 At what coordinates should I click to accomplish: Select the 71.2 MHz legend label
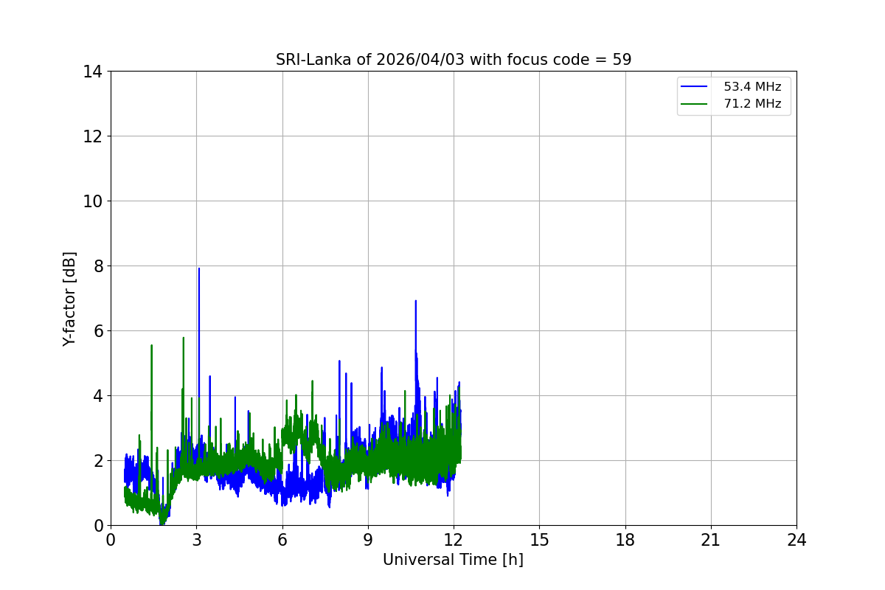pyautogui.click(x=752, y=104)
